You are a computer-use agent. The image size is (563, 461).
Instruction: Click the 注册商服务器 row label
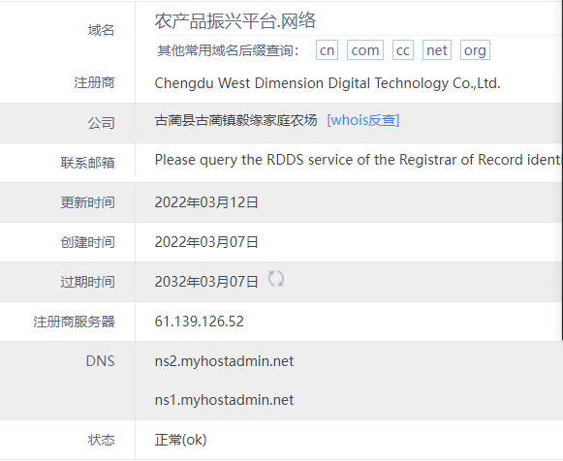tap(74, 322)
